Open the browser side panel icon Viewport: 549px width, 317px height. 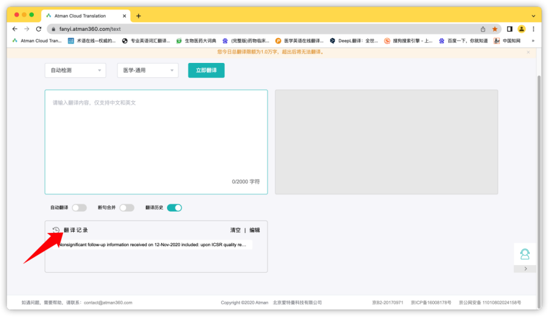click(x=510, y=29)
